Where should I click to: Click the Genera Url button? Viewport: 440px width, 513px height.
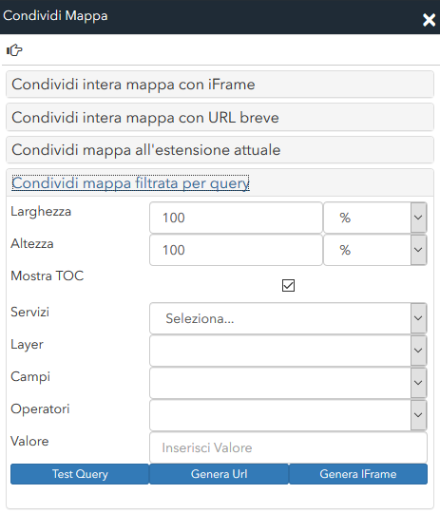click(x=219, y=474)
